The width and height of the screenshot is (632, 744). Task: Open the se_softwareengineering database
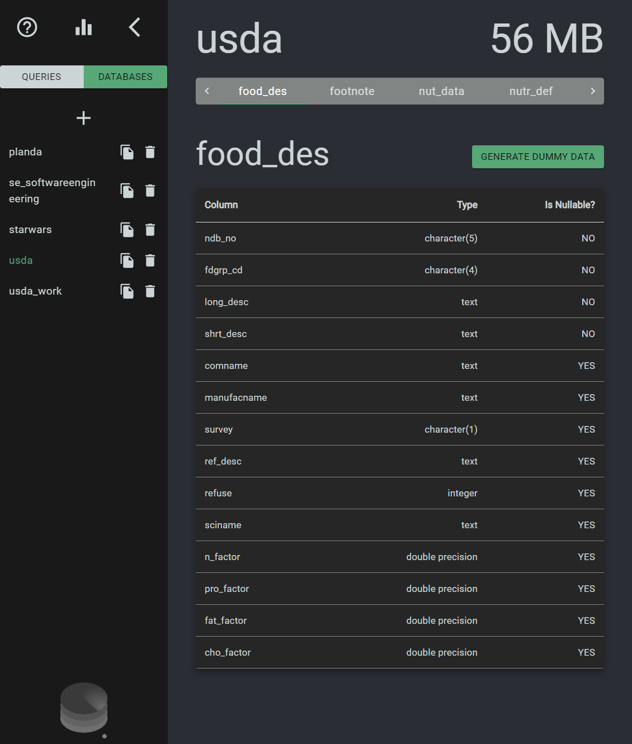52,191
